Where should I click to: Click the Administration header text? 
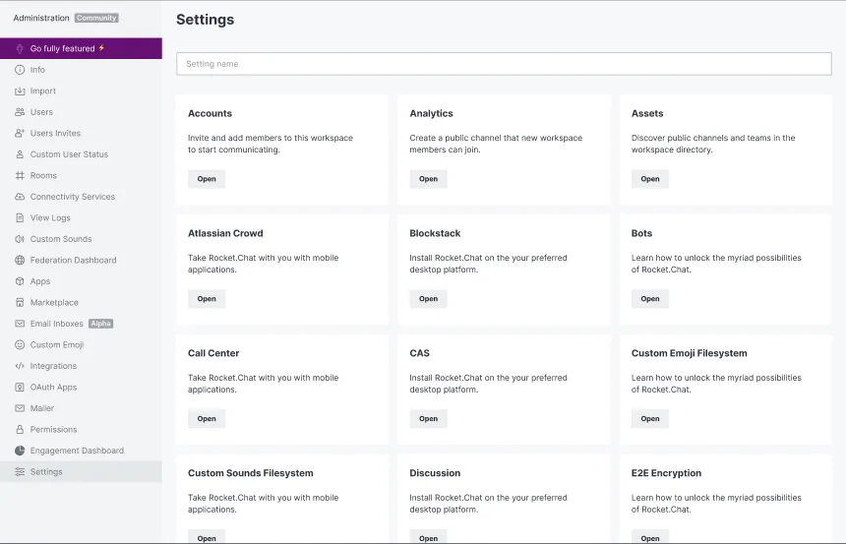coord(41,18)
